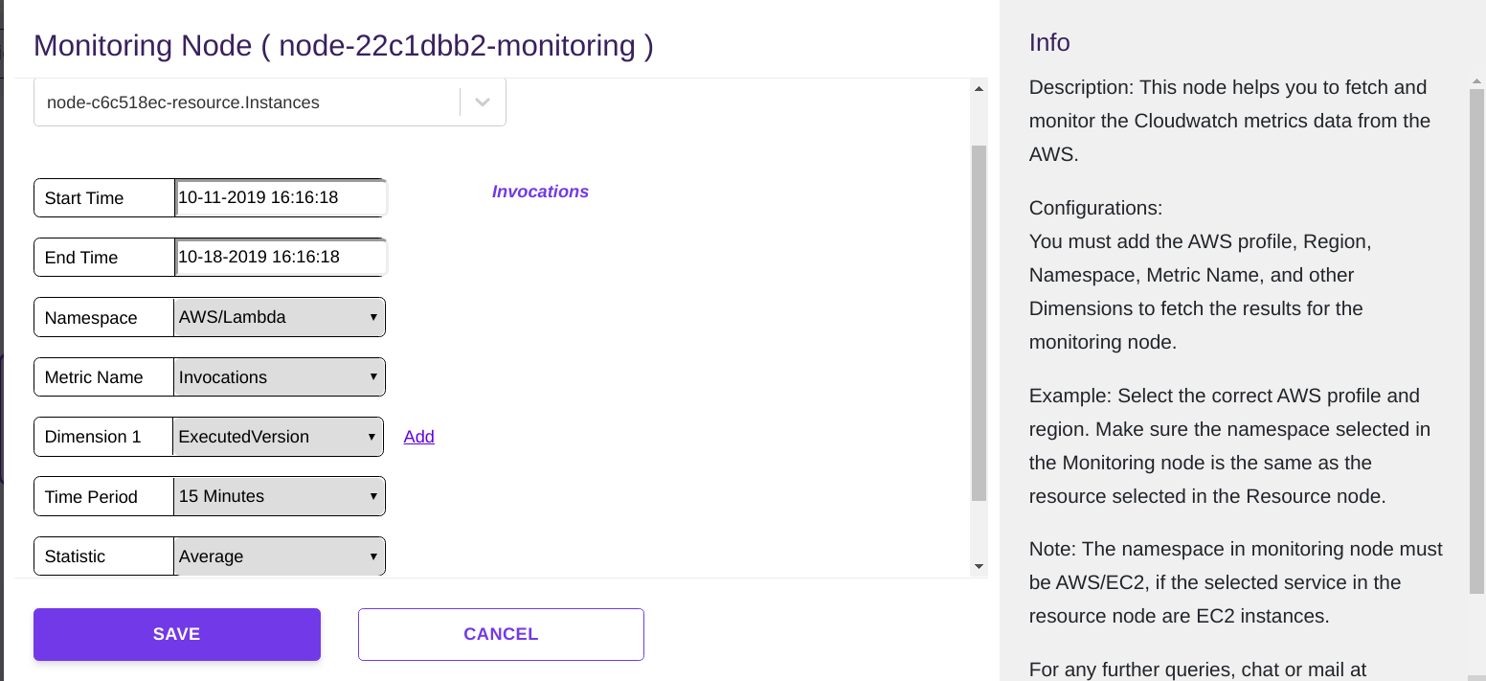Select the resource instances combo box text
This screenshot has width=1486, height=681.
click(183, 102)
